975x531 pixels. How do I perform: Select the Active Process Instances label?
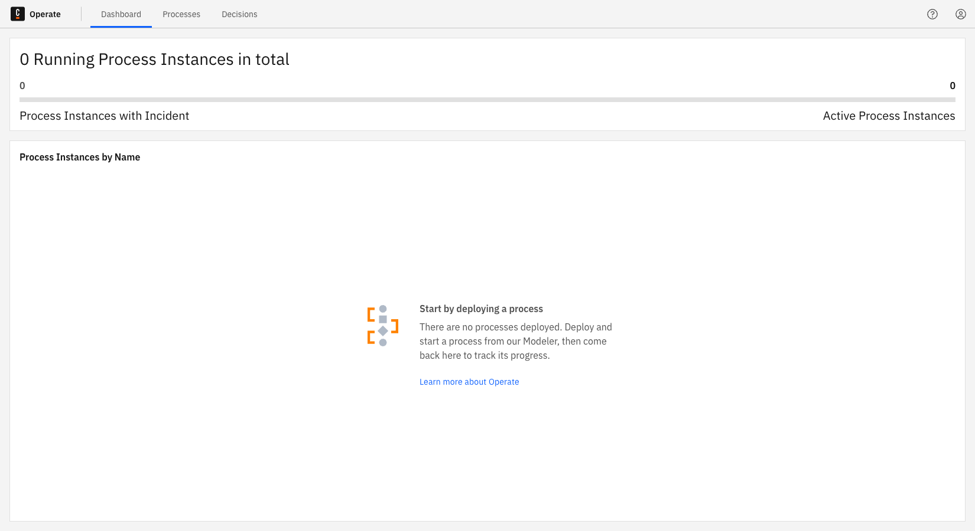[x=889, y=116]
